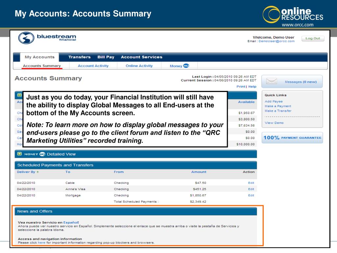Click the $7,634.56 available balance
Screen dimensions: 337x253
(x=246, y=126)
